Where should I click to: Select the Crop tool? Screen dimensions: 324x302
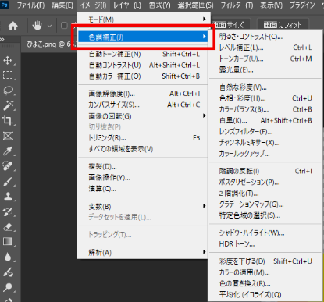click(x=8, y=121)
